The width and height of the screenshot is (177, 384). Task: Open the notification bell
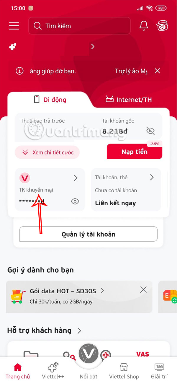point(144,26)
